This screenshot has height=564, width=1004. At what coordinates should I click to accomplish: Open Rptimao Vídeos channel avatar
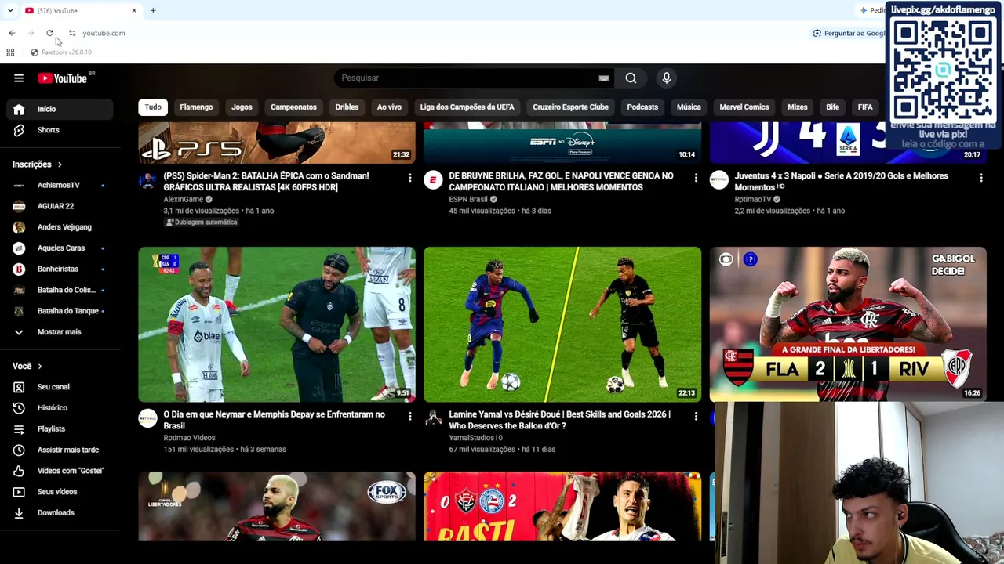[x=147, y=419]
